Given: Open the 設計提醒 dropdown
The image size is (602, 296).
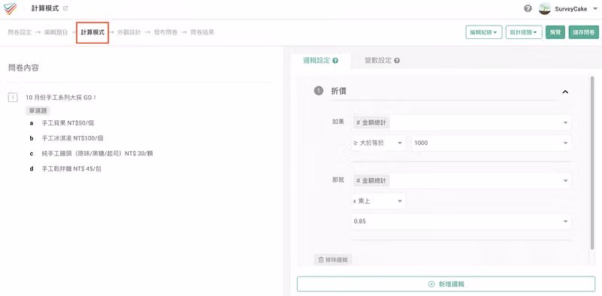Looking at the screenshot, I should point(524,32).
